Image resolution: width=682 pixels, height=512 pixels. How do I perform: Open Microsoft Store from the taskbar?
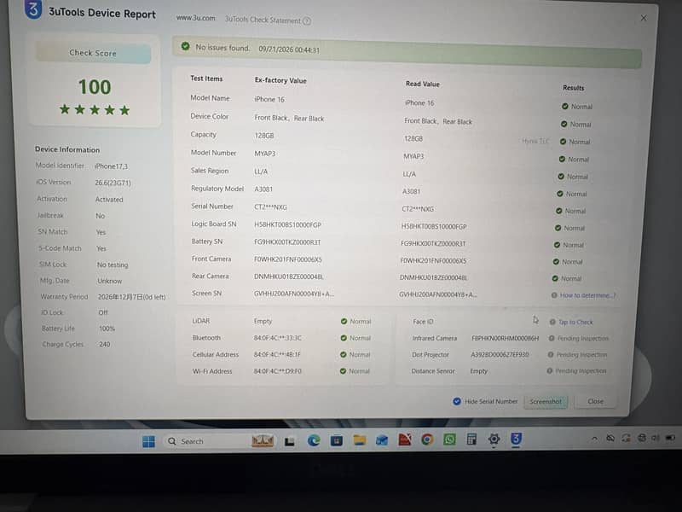pos(336,440)
